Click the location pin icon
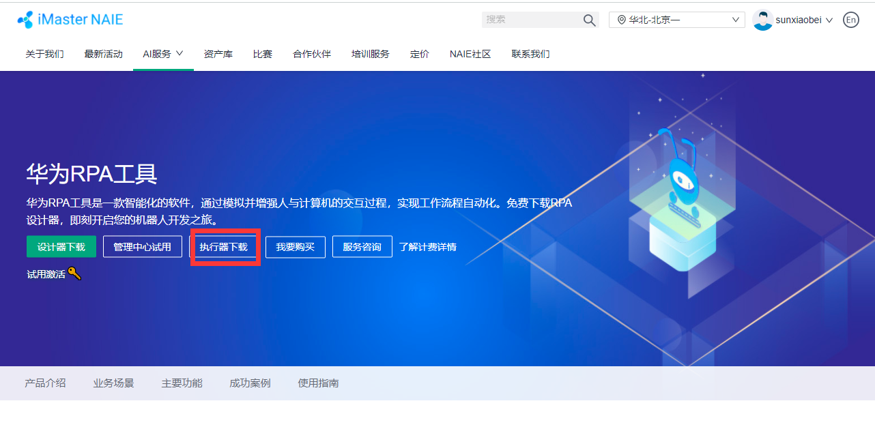Screen dimensions: 875x429 click(621, 20)
